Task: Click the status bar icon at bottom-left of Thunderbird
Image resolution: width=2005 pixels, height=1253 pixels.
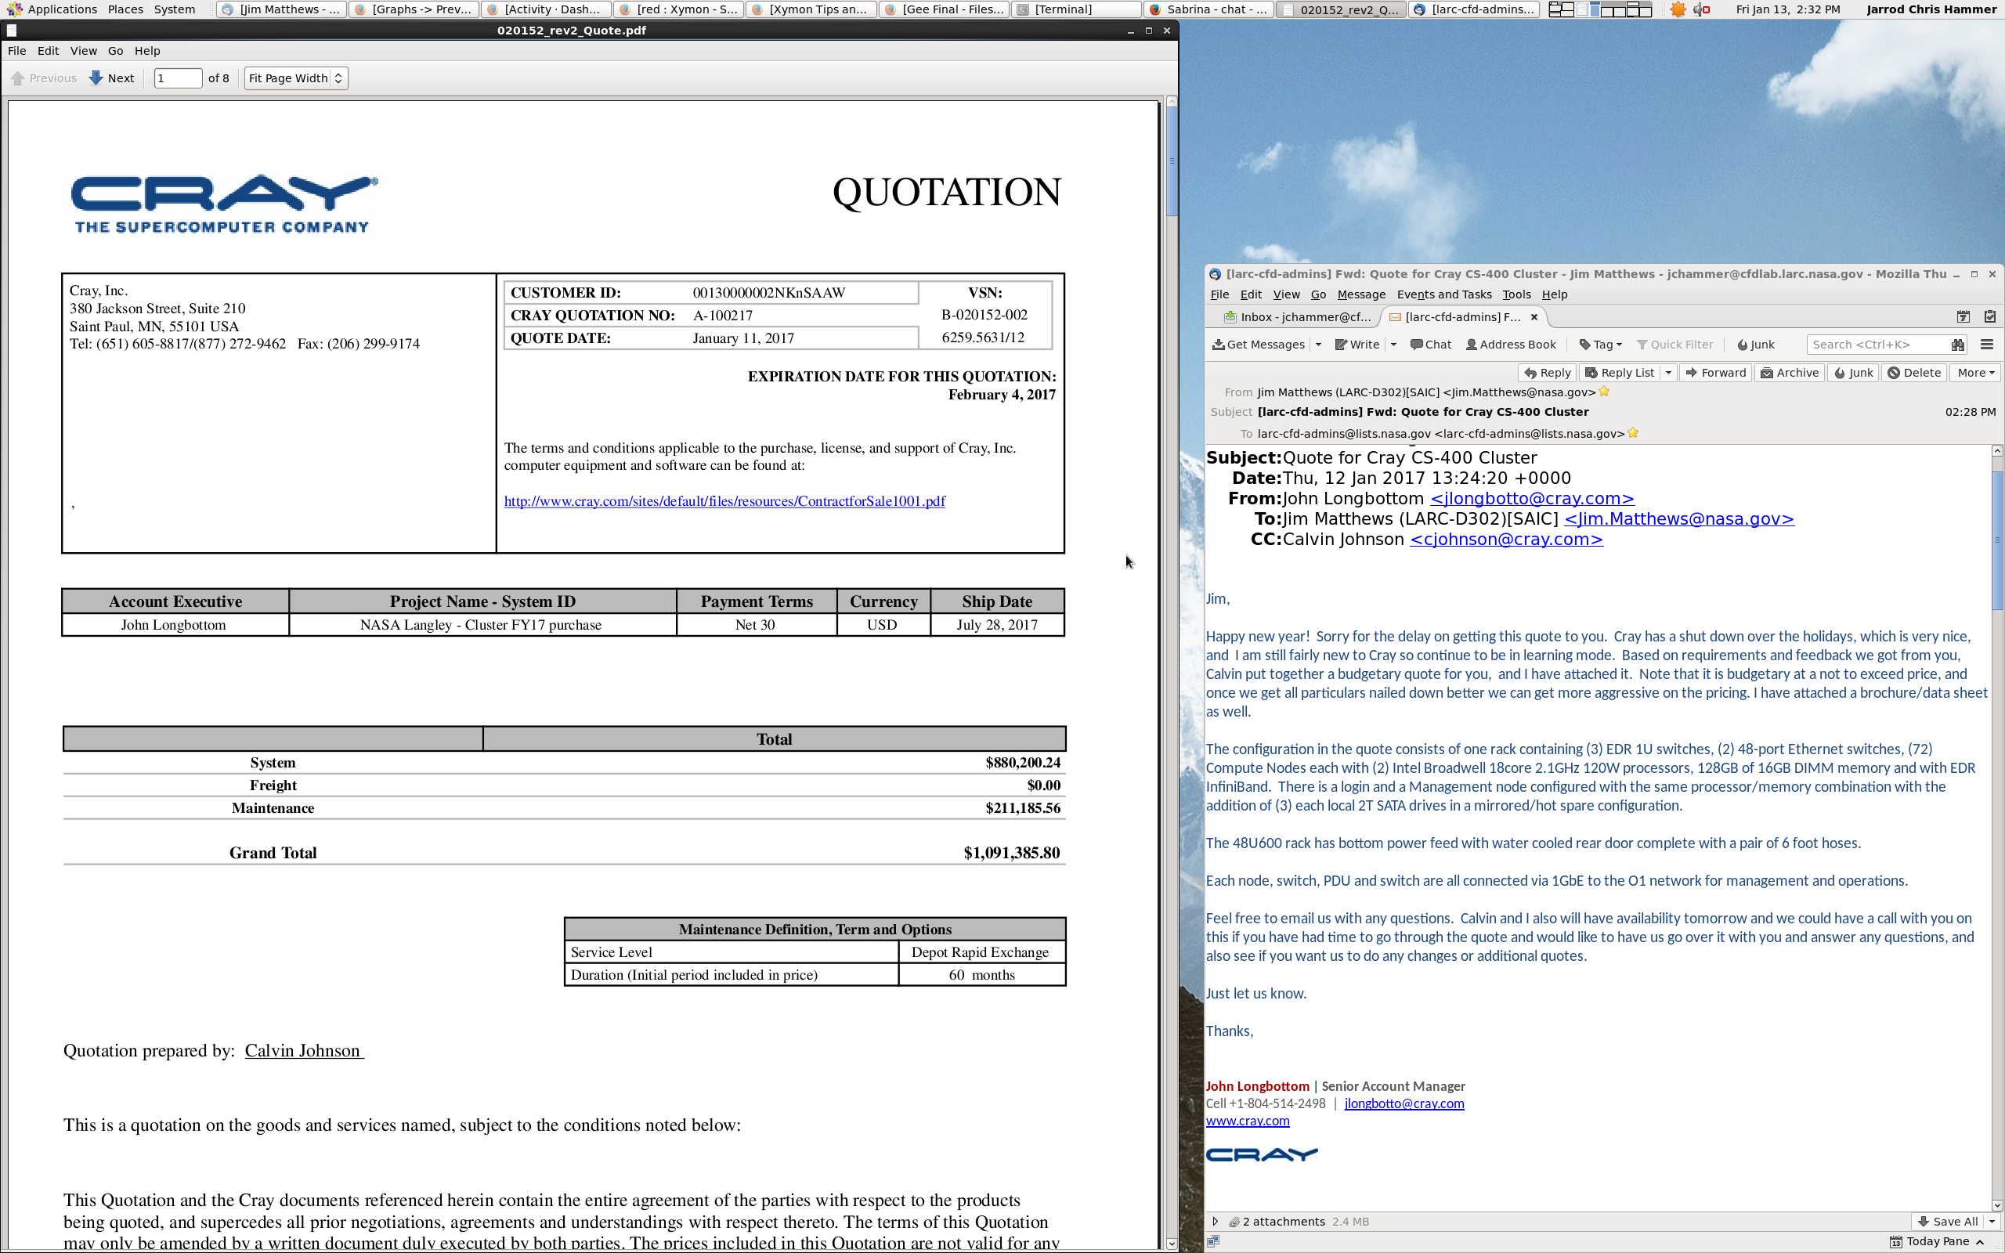Action: [1213, 1241]
